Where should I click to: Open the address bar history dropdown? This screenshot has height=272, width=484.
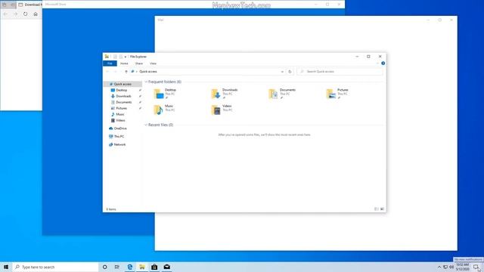click(282, 72)
